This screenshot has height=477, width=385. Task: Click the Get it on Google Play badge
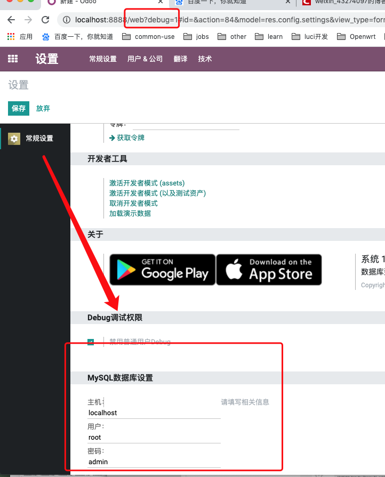[163, 270]
